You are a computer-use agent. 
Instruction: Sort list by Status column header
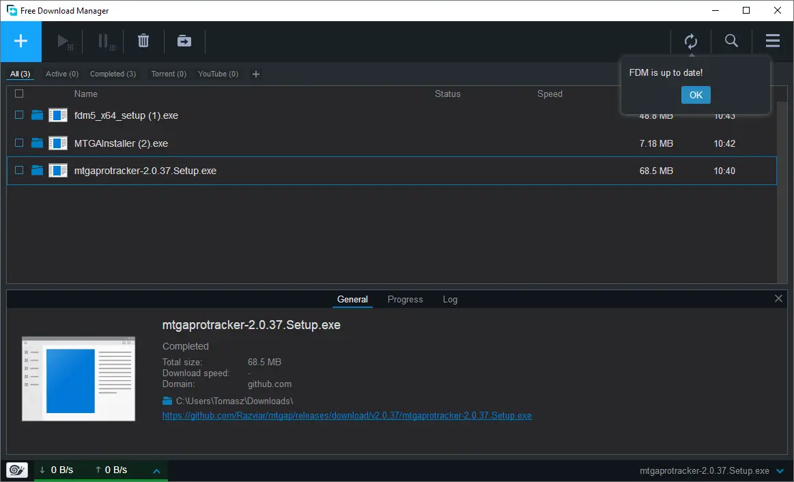click(x=448, y=94)
